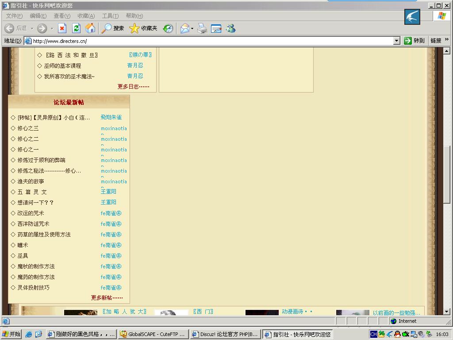Open the 工具(T) menu

coord(110,16)
